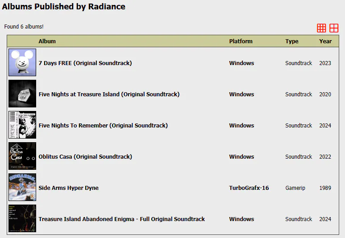The width and height of the screenshot is (345, 238).
Task: Open the Treasure Island Abandoned Enigma thumbnail
Action: pyautogui.click(x=22, y=218)
